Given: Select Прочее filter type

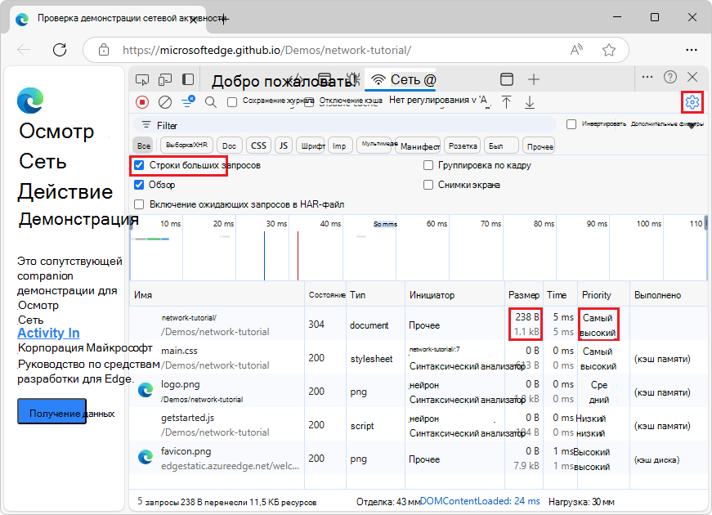Looking at the screenshot, I should [540, 146].
